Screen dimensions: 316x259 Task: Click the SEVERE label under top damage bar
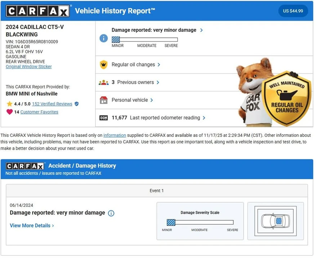click(x=172, y=46)
